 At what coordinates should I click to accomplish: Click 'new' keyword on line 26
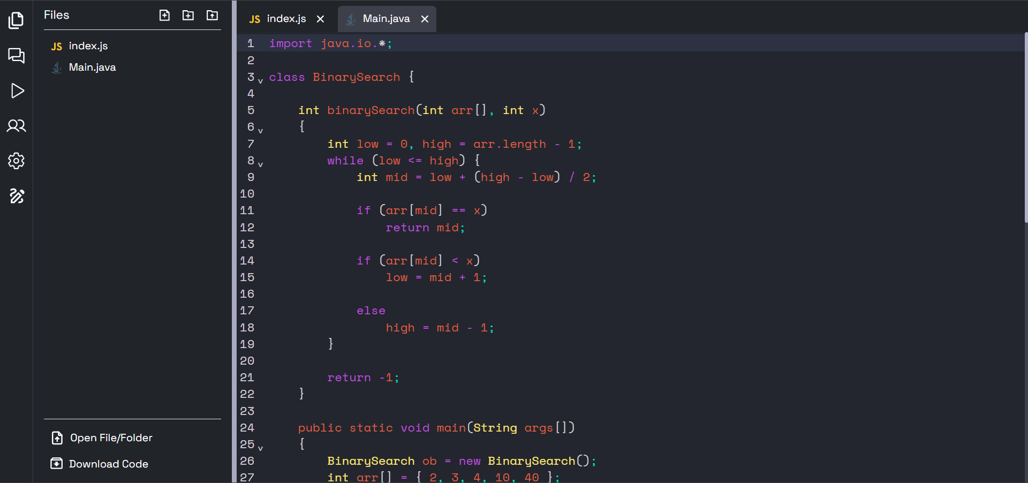(470, 461)
